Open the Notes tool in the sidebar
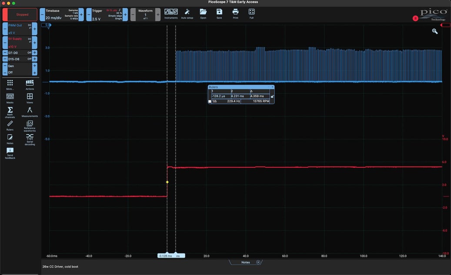 click(10, 139)
